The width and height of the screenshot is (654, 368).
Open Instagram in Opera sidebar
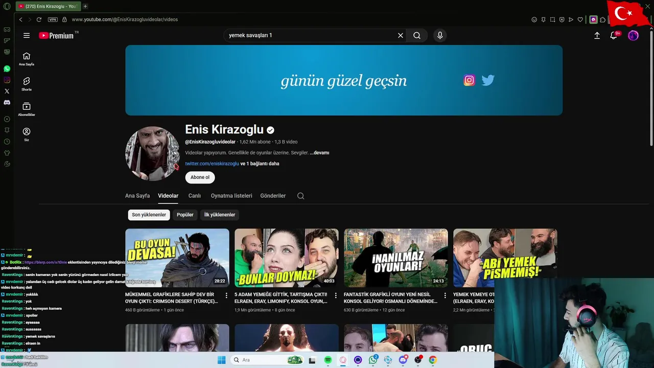(x=7, y=80)
